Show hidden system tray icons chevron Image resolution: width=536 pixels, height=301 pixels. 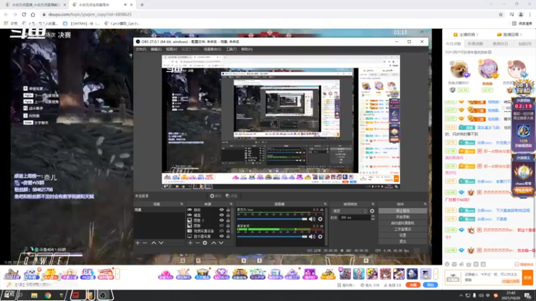(461, 296)
